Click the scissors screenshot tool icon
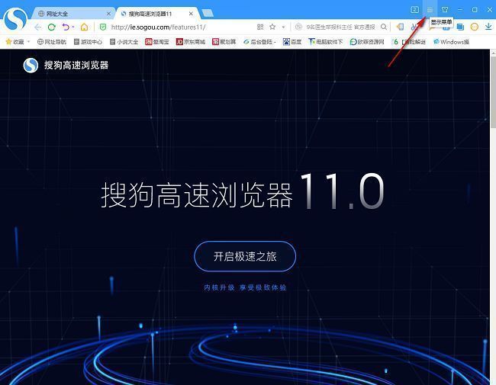The image size is (496, 385). [x=414, y=27]
